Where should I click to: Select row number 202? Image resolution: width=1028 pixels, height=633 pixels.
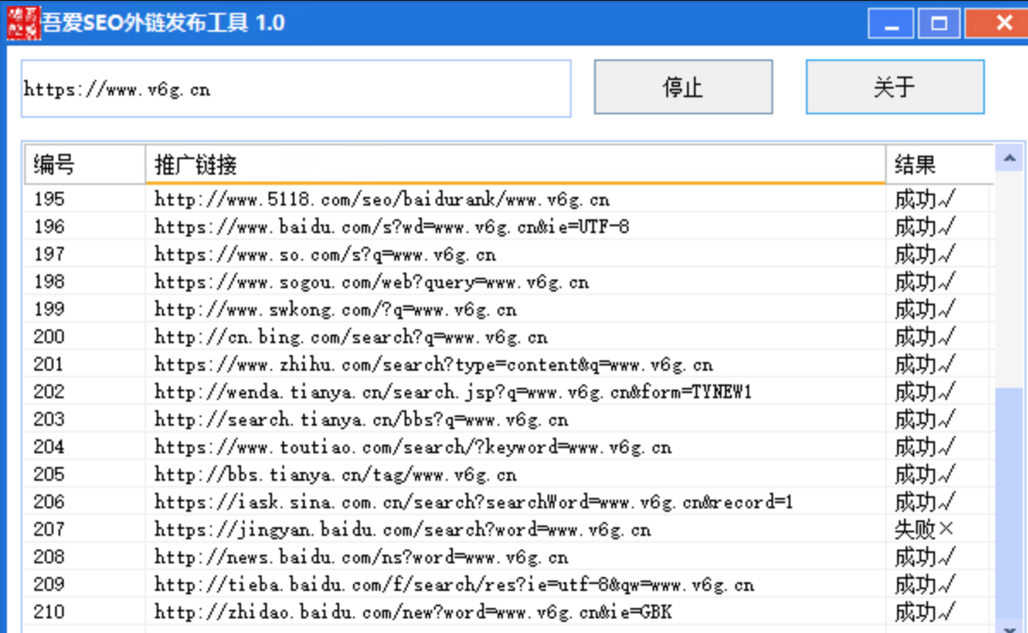click(49, 391)
